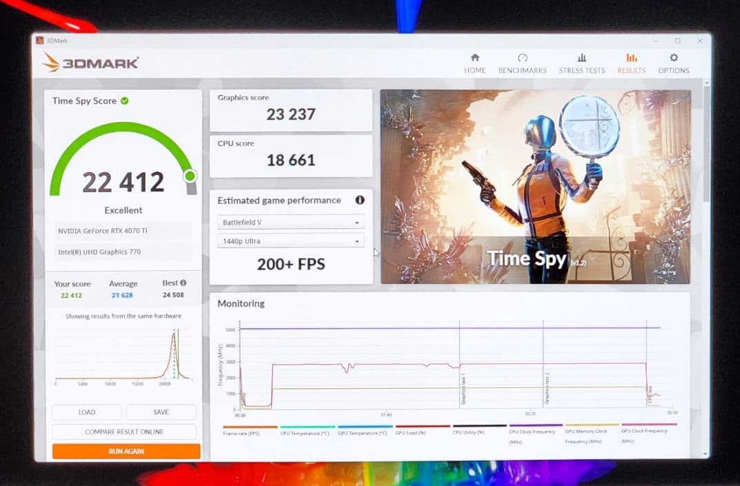
Task: Open the Stress Tests chart icon
Action: pos(582,57)
